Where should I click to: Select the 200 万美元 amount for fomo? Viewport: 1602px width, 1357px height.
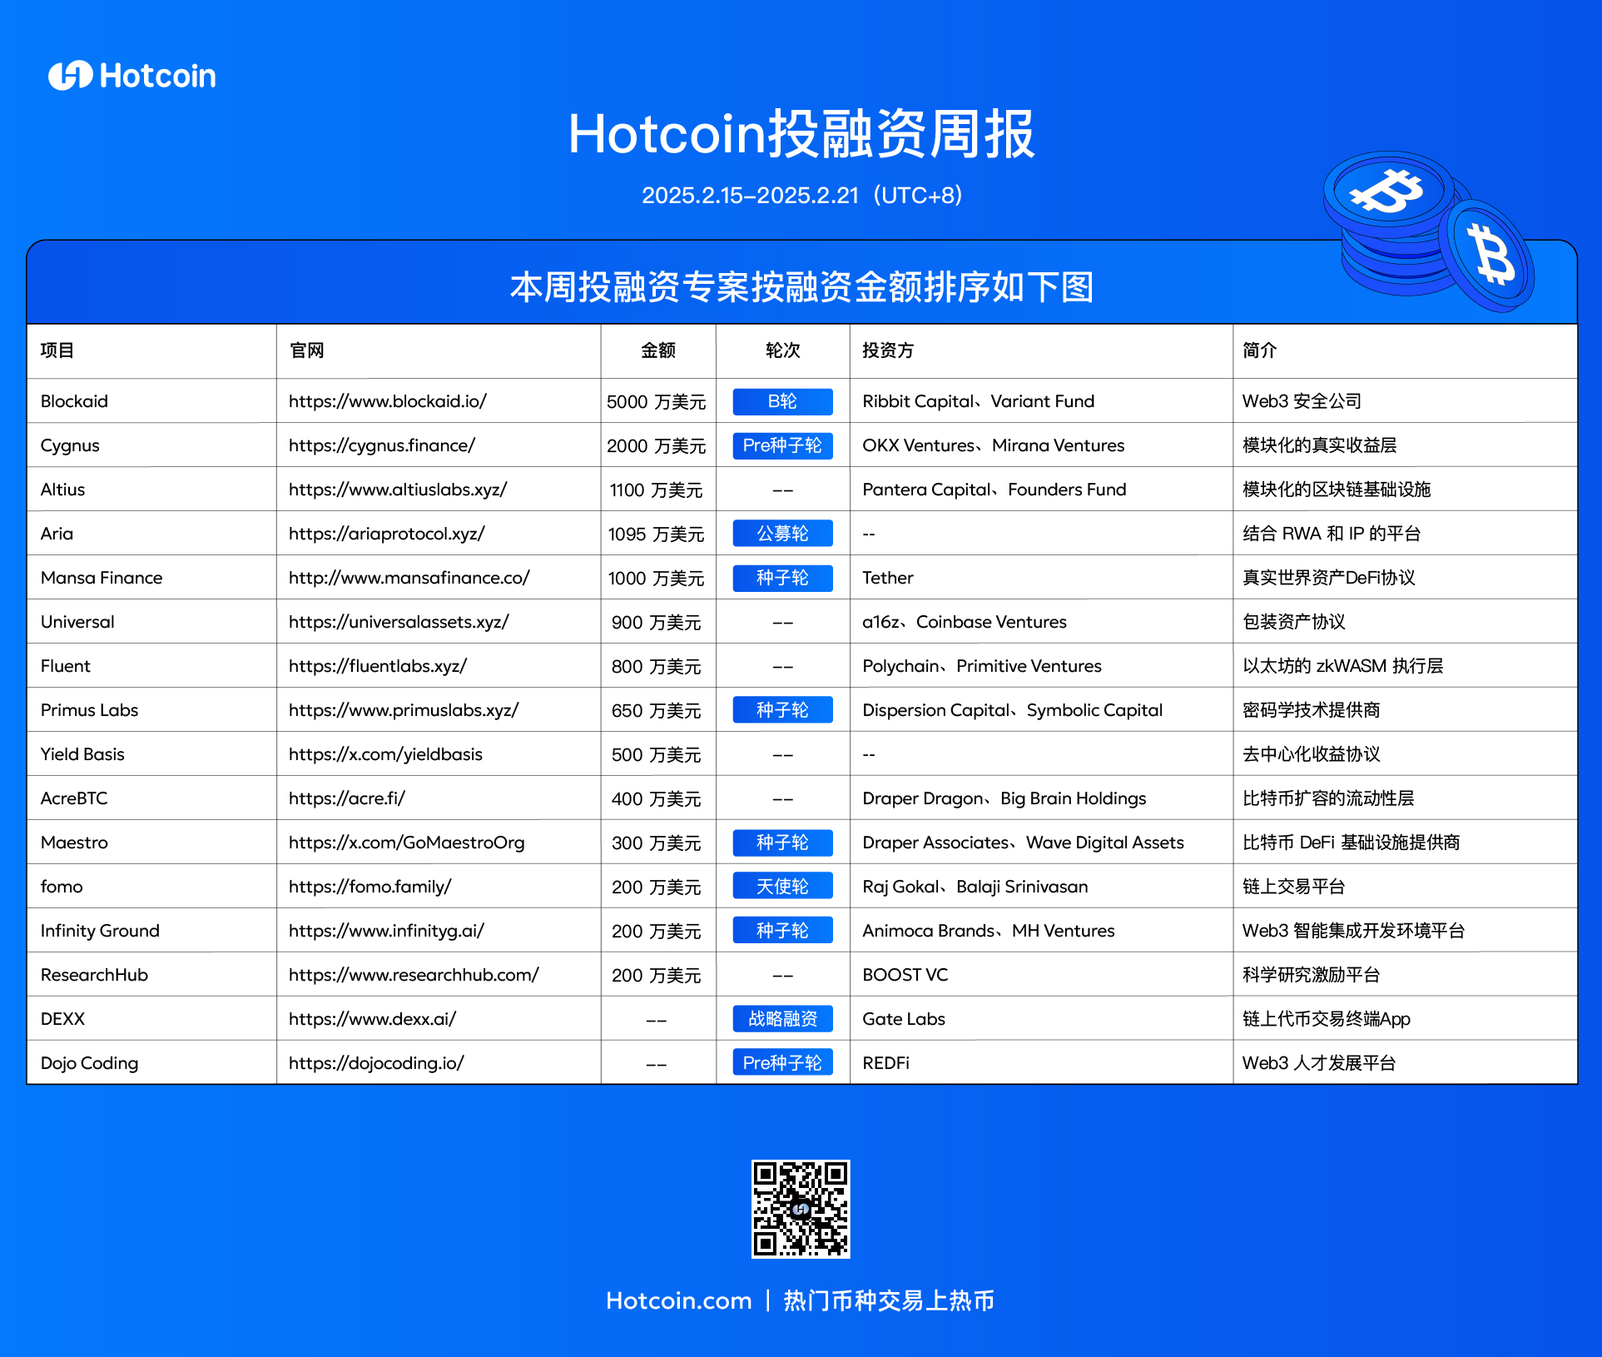657,887
